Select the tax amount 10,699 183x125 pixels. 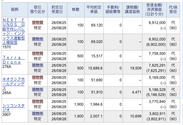[136, 116]
